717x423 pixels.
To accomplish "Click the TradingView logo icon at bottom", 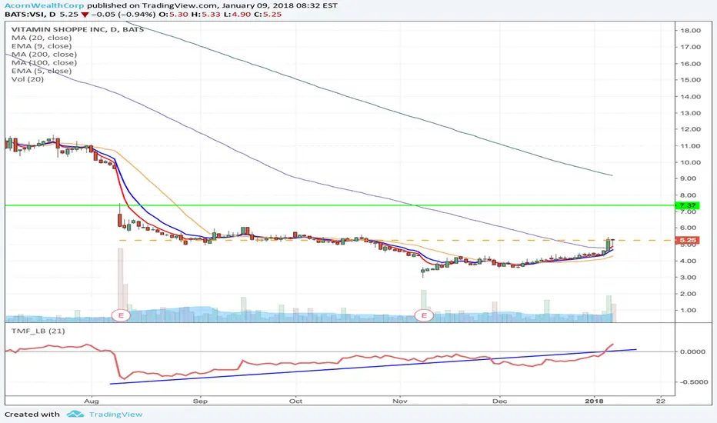I will click(x=75, y=415).
